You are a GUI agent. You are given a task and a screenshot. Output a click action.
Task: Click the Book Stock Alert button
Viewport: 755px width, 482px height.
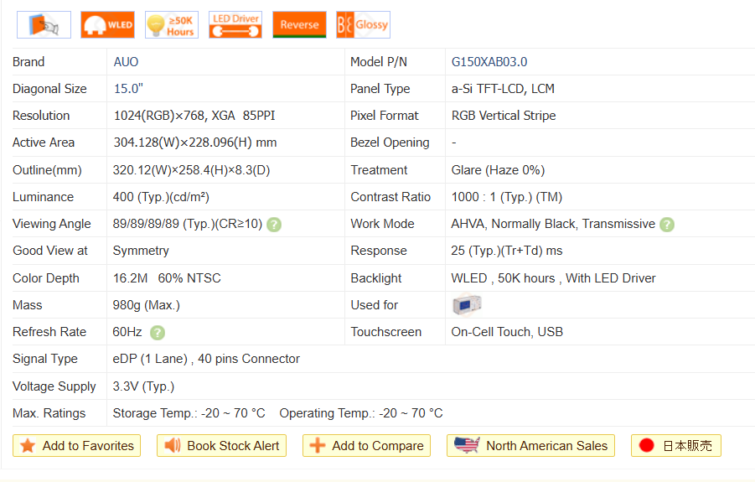222,446
